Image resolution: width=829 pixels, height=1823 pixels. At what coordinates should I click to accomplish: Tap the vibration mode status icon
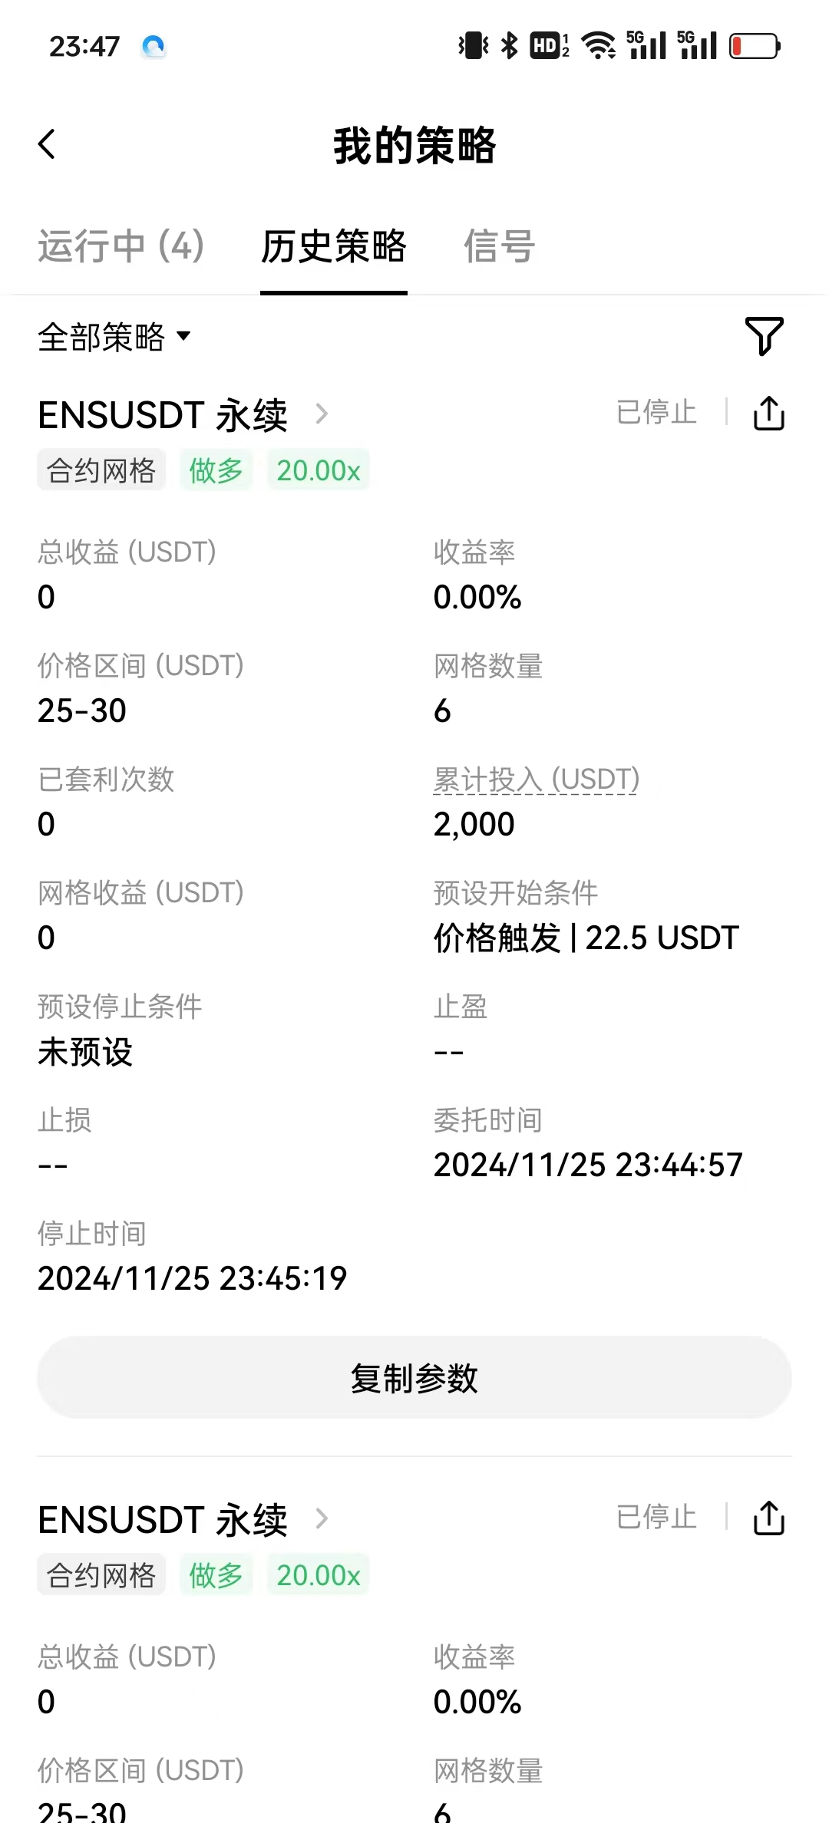(474, 46)
